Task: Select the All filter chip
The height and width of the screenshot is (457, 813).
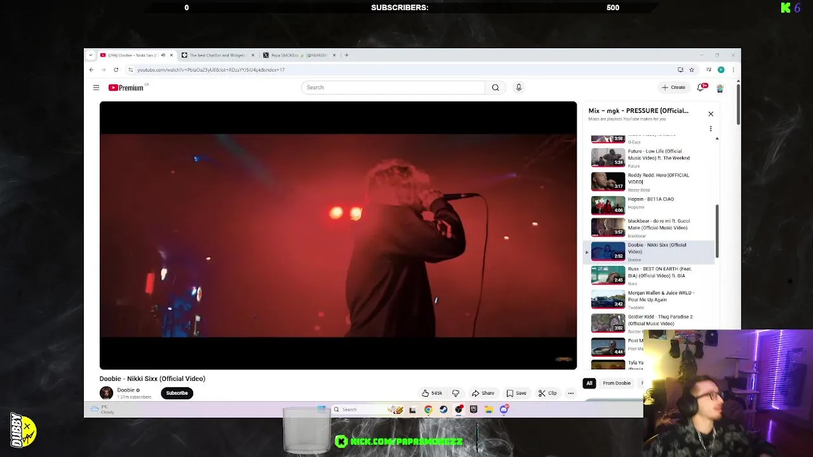Action: click(x=589, y=383)
